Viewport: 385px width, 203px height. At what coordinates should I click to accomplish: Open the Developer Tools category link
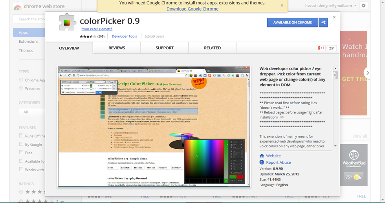tap(124, 37)
